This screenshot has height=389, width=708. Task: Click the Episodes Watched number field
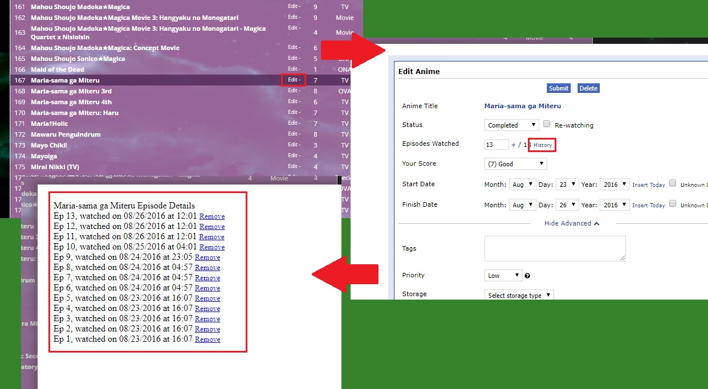pos(496,145)
